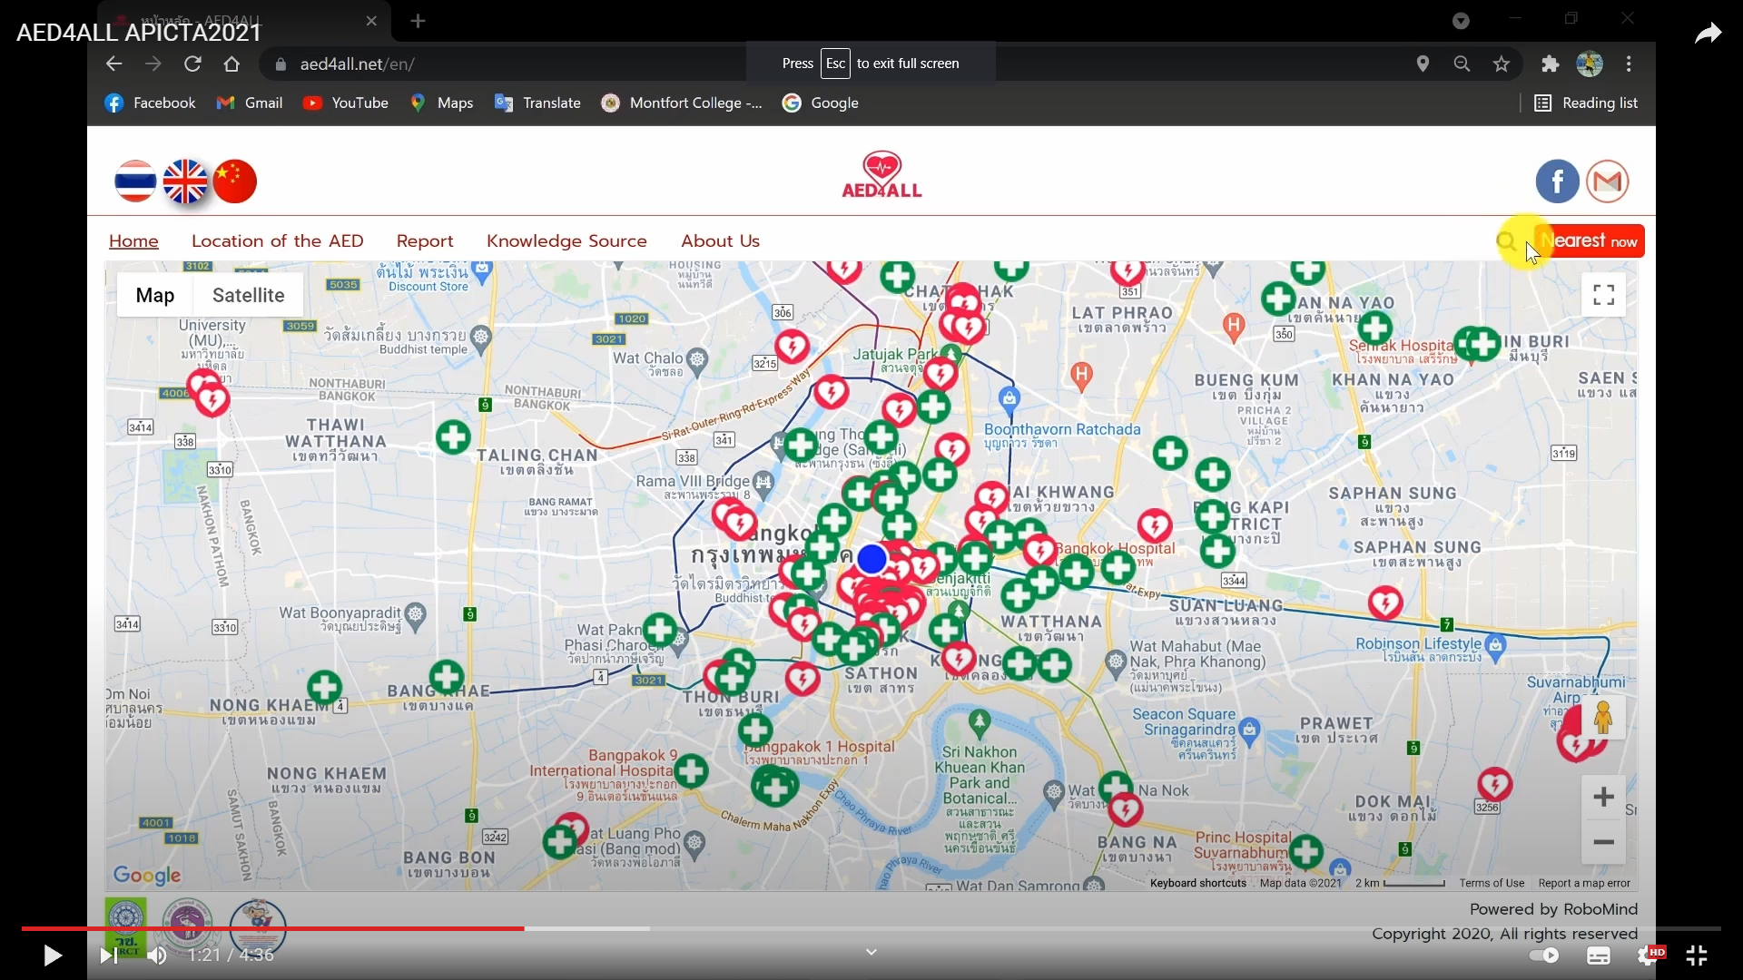Open the Chrome profile avatar
Screen dimensions: 1743x980
point(1590,64)
